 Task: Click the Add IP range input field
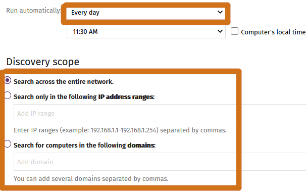tap(160, 113)
